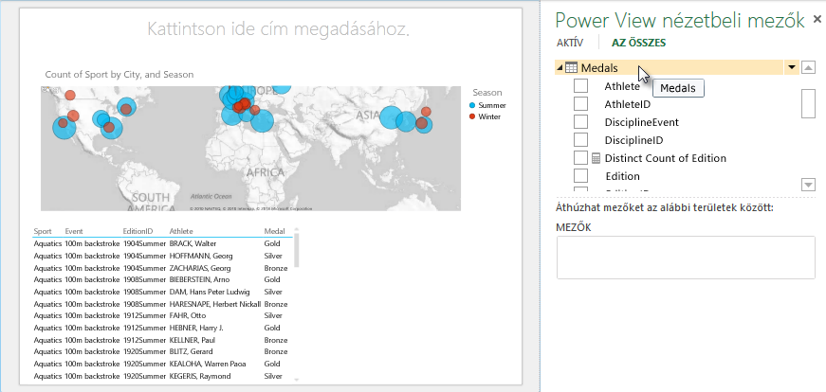This screenshot has height=392, width=826.
Task: Select the row for BIEBERSTEIN, Arno
Action: (x=160, y=279)
